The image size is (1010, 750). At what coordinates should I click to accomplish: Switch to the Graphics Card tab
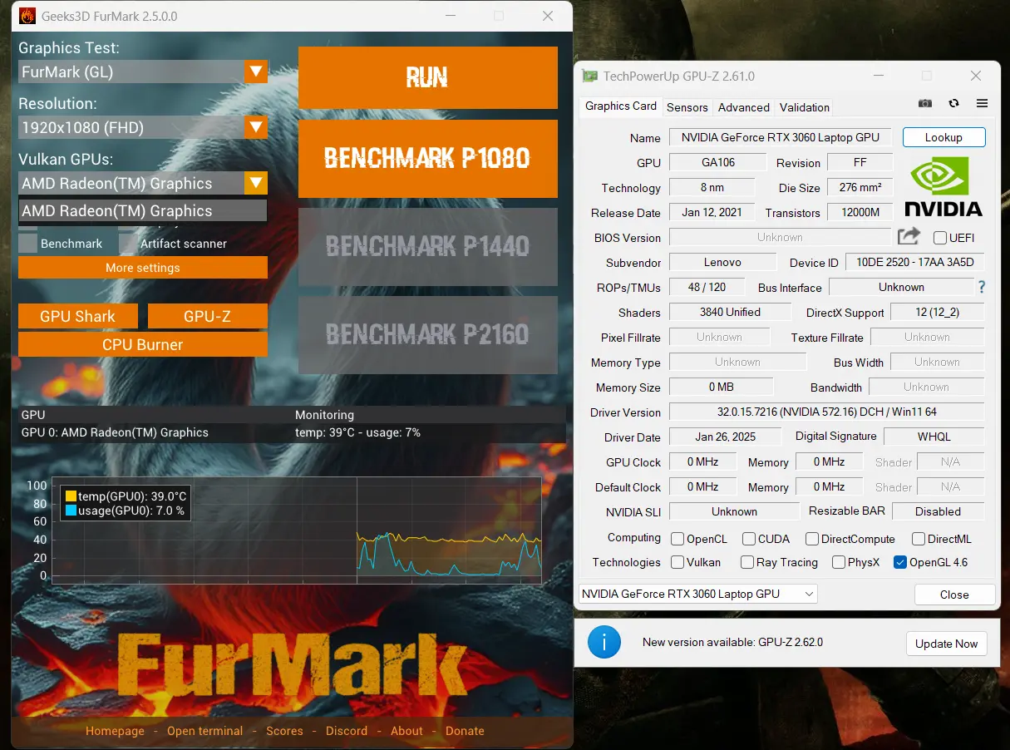pyautogui.click(x=621, y=106)
